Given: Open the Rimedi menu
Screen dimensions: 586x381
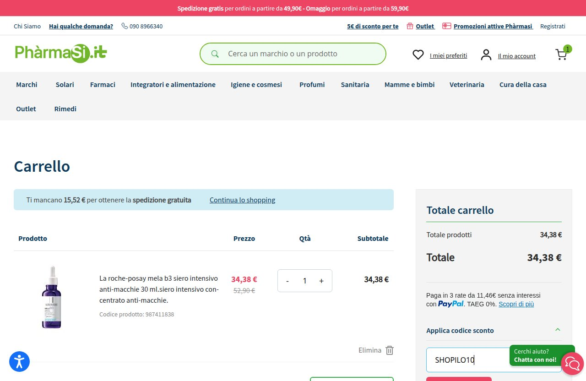Looking at the screenshot, I should [65, 109].
